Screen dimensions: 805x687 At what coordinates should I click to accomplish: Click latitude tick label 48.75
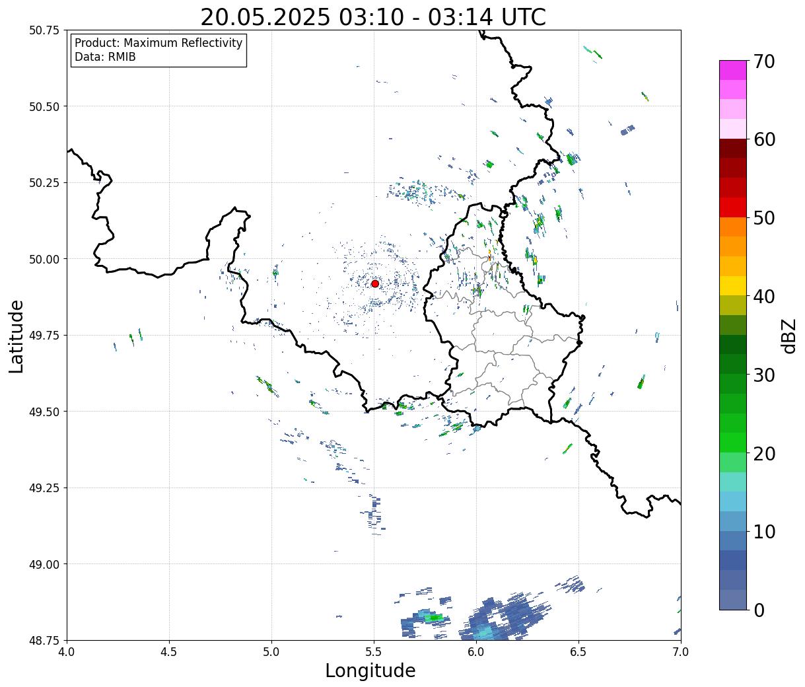click(x=44, y=640)
